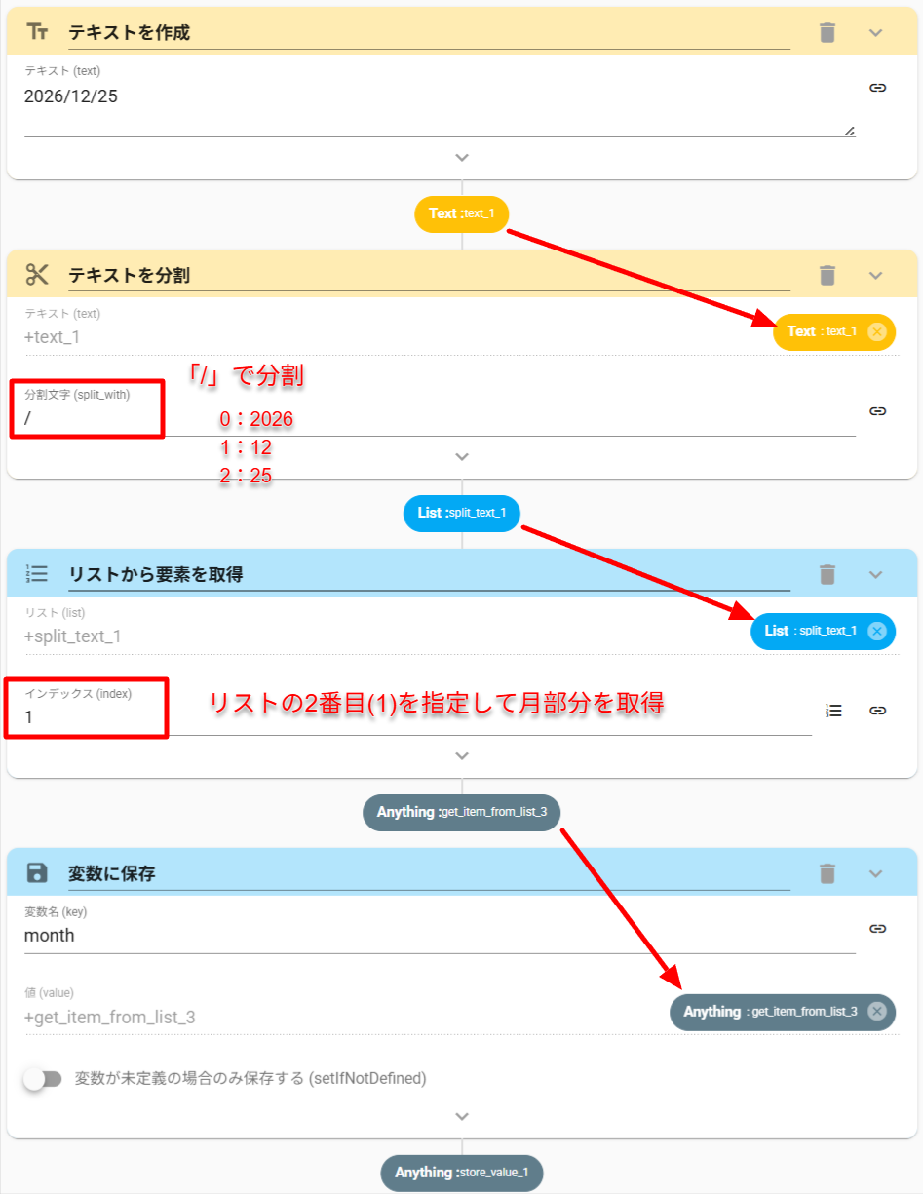Click the List :split_text_1 output tag
The image size is (923, 1194).
[x=462, y=513]
